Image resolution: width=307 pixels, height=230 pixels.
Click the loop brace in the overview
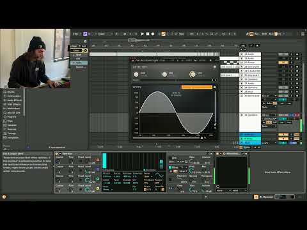pos(132,40)
